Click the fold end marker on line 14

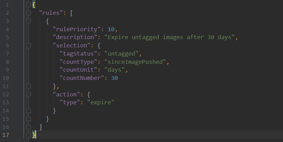(x=29, y=110)
